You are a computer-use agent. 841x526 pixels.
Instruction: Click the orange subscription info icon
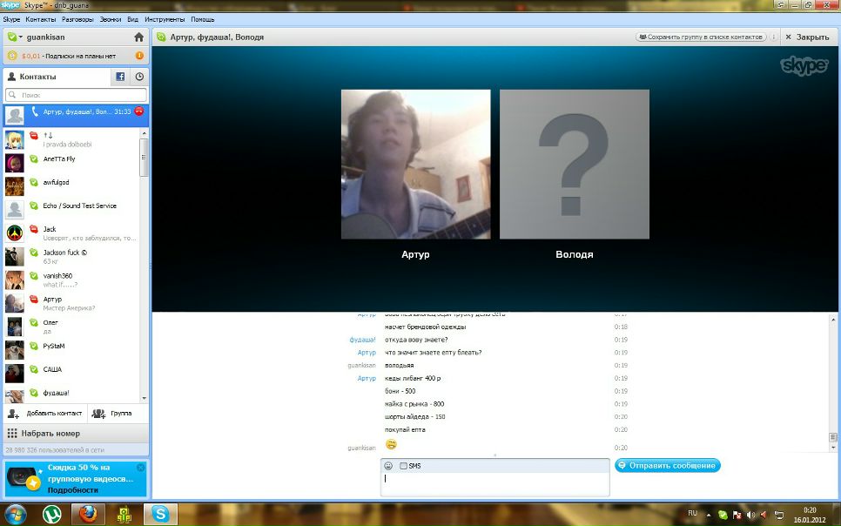(x=139, y=56)
